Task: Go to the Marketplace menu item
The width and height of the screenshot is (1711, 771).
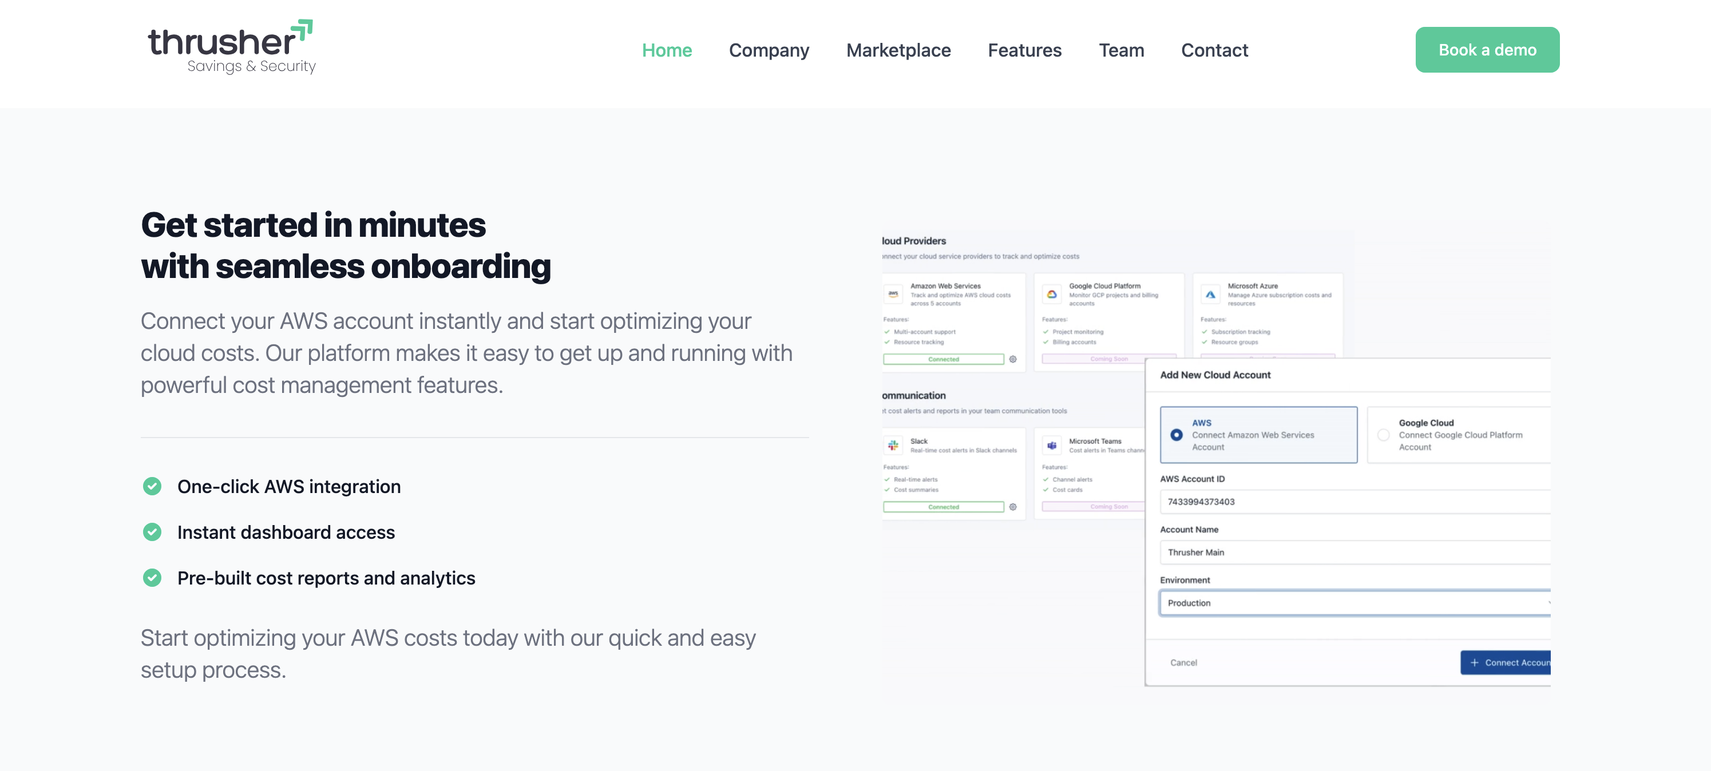Action: [898, 50]
